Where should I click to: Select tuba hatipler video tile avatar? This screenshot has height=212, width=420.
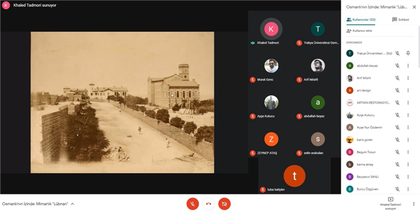pos(295,176)
